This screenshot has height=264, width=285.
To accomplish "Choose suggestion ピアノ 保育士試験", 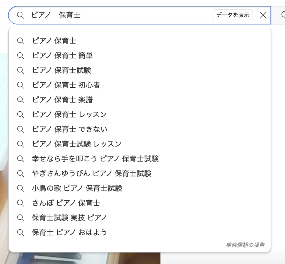I will 140,70.
